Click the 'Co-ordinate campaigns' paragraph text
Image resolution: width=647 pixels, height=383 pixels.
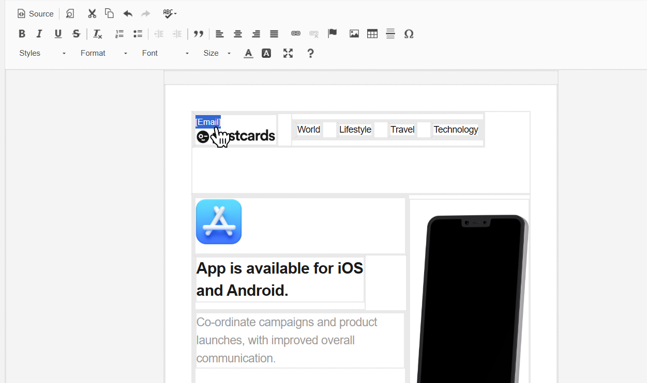(x=287, y=340)
